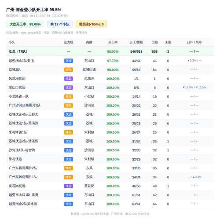Select team name 朱村蜂跑1队

pyautogui.click(x=18, y=132)
